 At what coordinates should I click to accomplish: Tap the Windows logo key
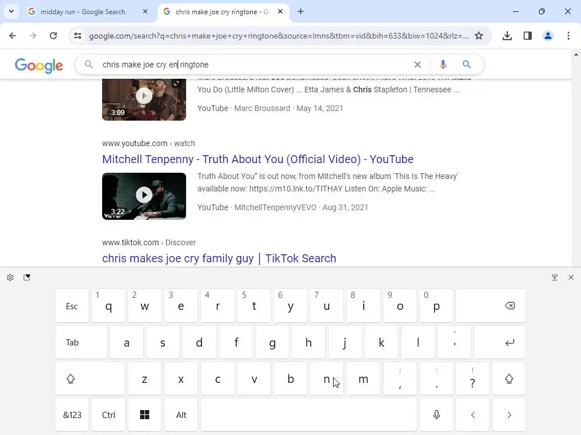pos(145,415)
